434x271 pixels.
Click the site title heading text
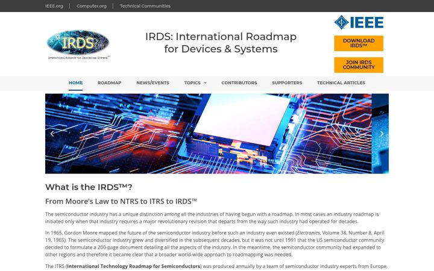click(x=221, y=43)
